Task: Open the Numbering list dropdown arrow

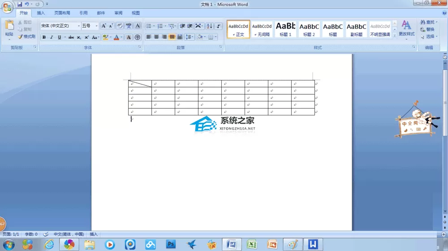Action: click(165, 26)
